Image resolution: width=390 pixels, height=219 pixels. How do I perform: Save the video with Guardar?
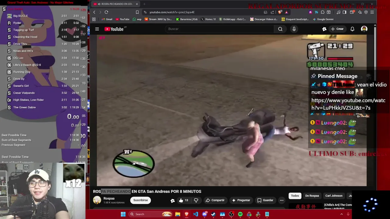(x=265, y=200)
